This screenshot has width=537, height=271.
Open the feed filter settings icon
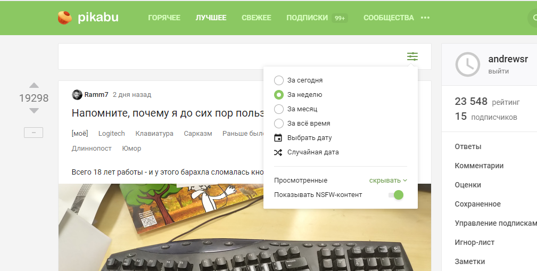(412, 56)
